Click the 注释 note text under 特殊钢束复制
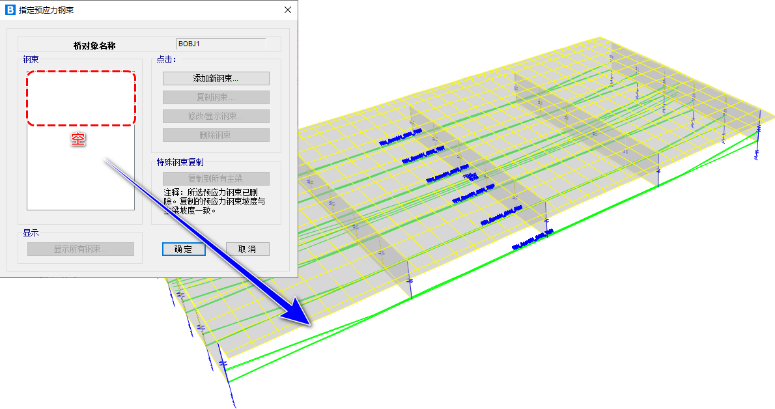This screenshot has height=409, width=775. (212, 202)
